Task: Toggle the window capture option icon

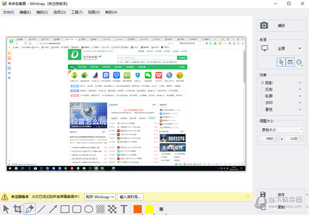Action: tap(290, 62)
